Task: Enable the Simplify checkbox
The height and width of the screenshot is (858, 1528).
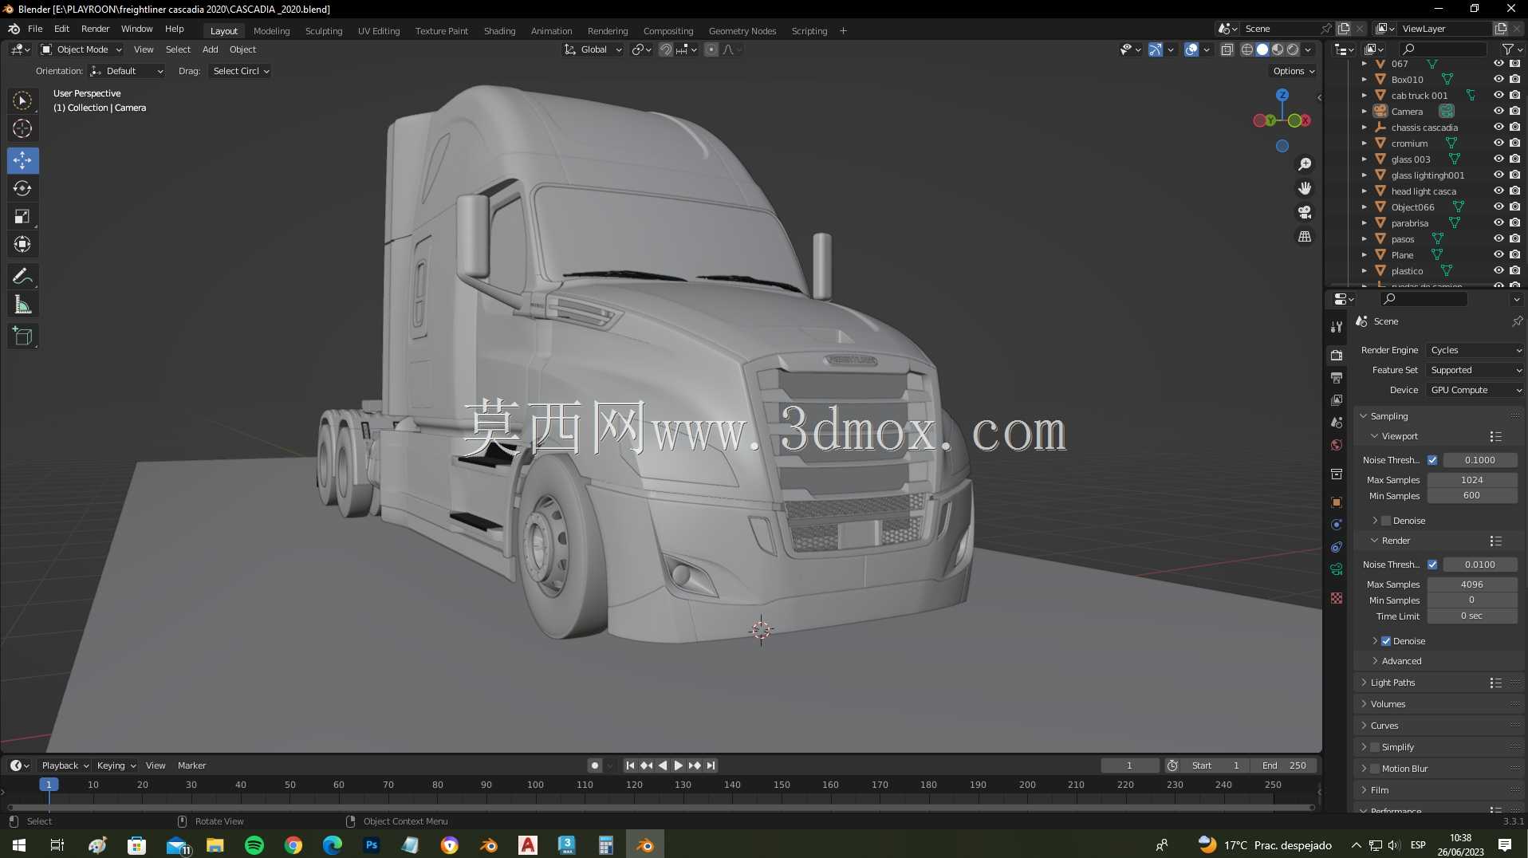Action: [x=1375, y=747]
